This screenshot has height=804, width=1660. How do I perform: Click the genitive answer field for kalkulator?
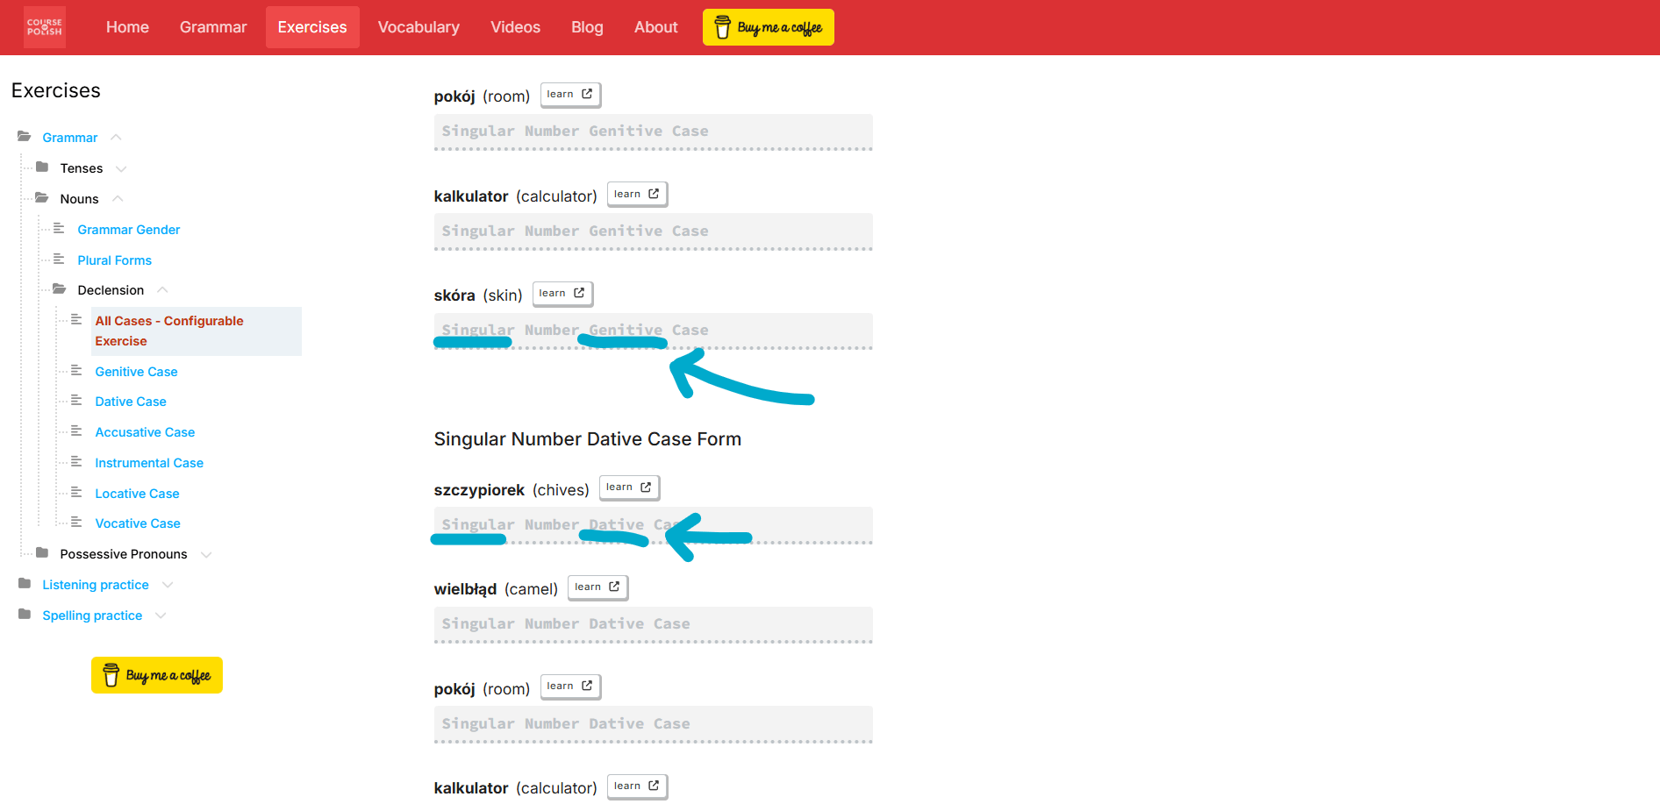(653, 231)
